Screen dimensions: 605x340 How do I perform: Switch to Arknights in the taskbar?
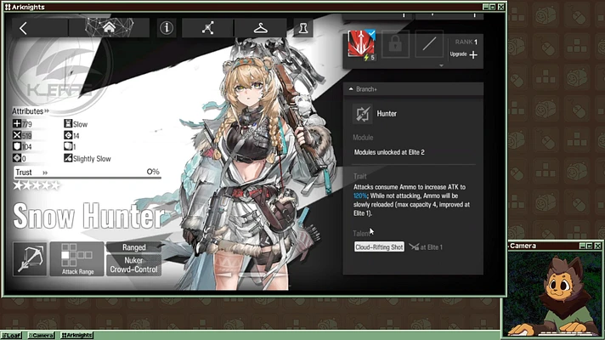coord(77,336)
